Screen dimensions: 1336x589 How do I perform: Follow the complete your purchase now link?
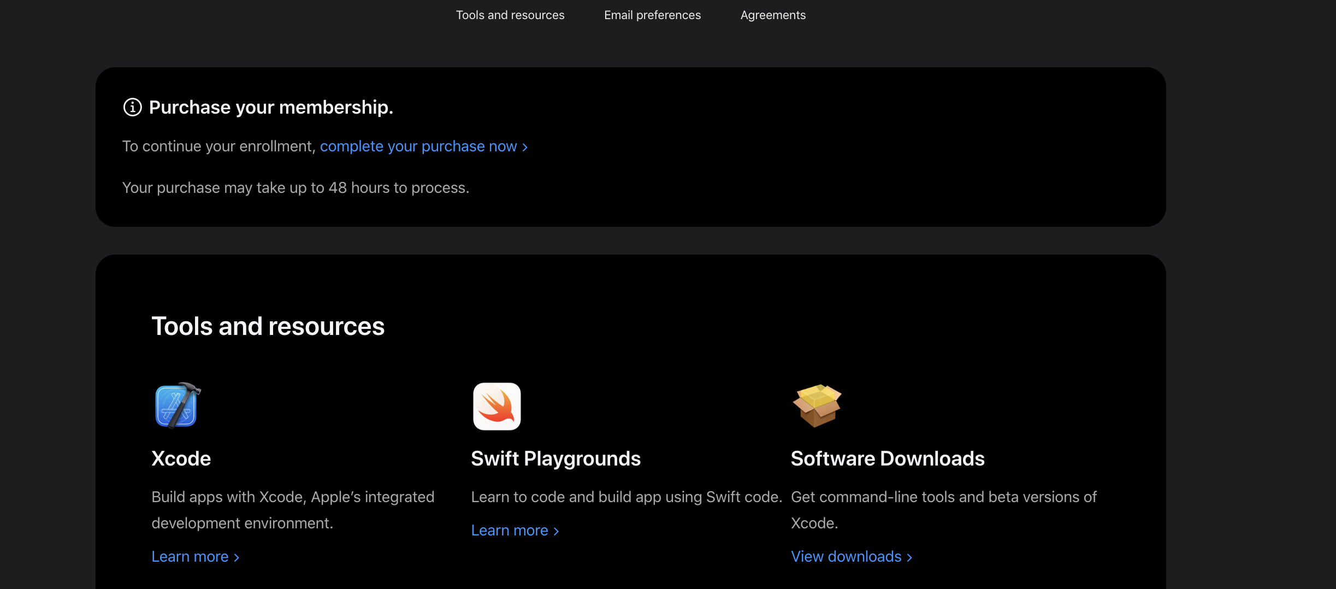tap(418, 146)
